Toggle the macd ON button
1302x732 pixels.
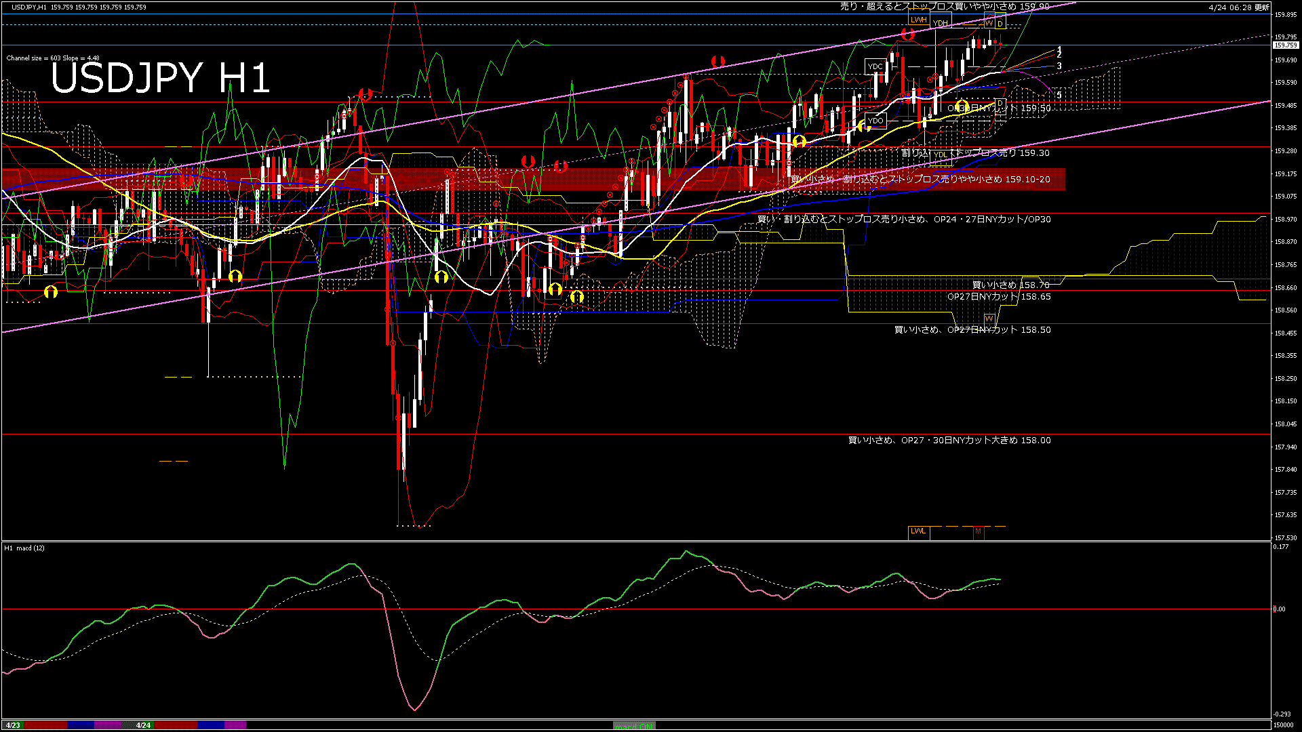coord(634,726)
